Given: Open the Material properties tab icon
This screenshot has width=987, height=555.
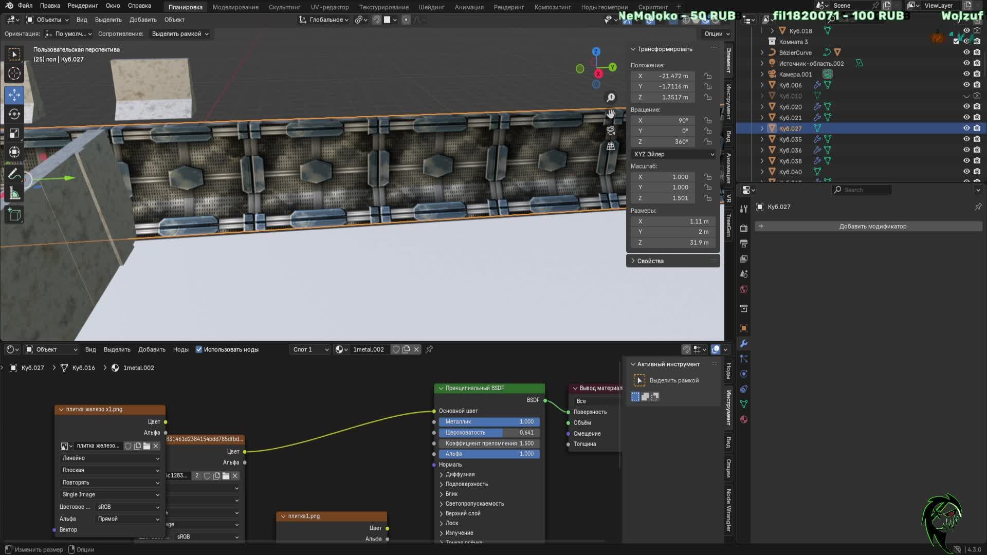Looking at the screenshot, I should pos(744,419).
